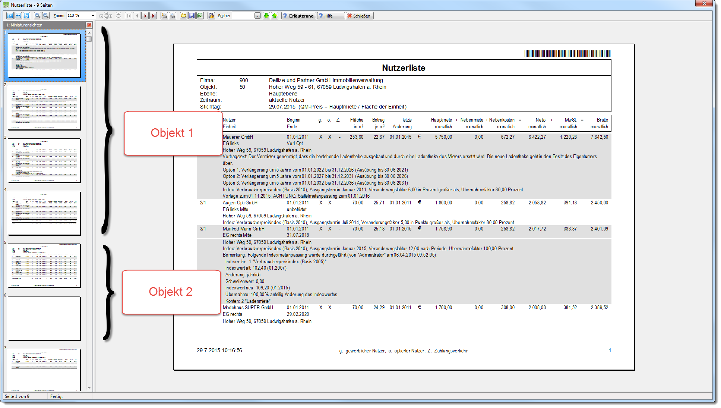Click the 'Nutzerliste' report title

(404, 68)
